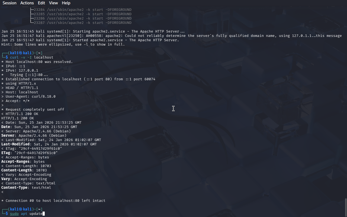Click the bold Content-Length: 10703 line

point(24,170)
